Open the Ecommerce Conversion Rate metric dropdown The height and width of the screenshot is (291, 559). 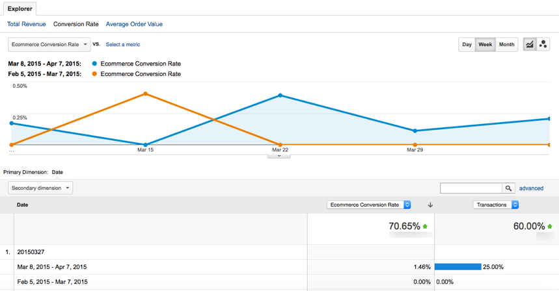pos(49,44)
